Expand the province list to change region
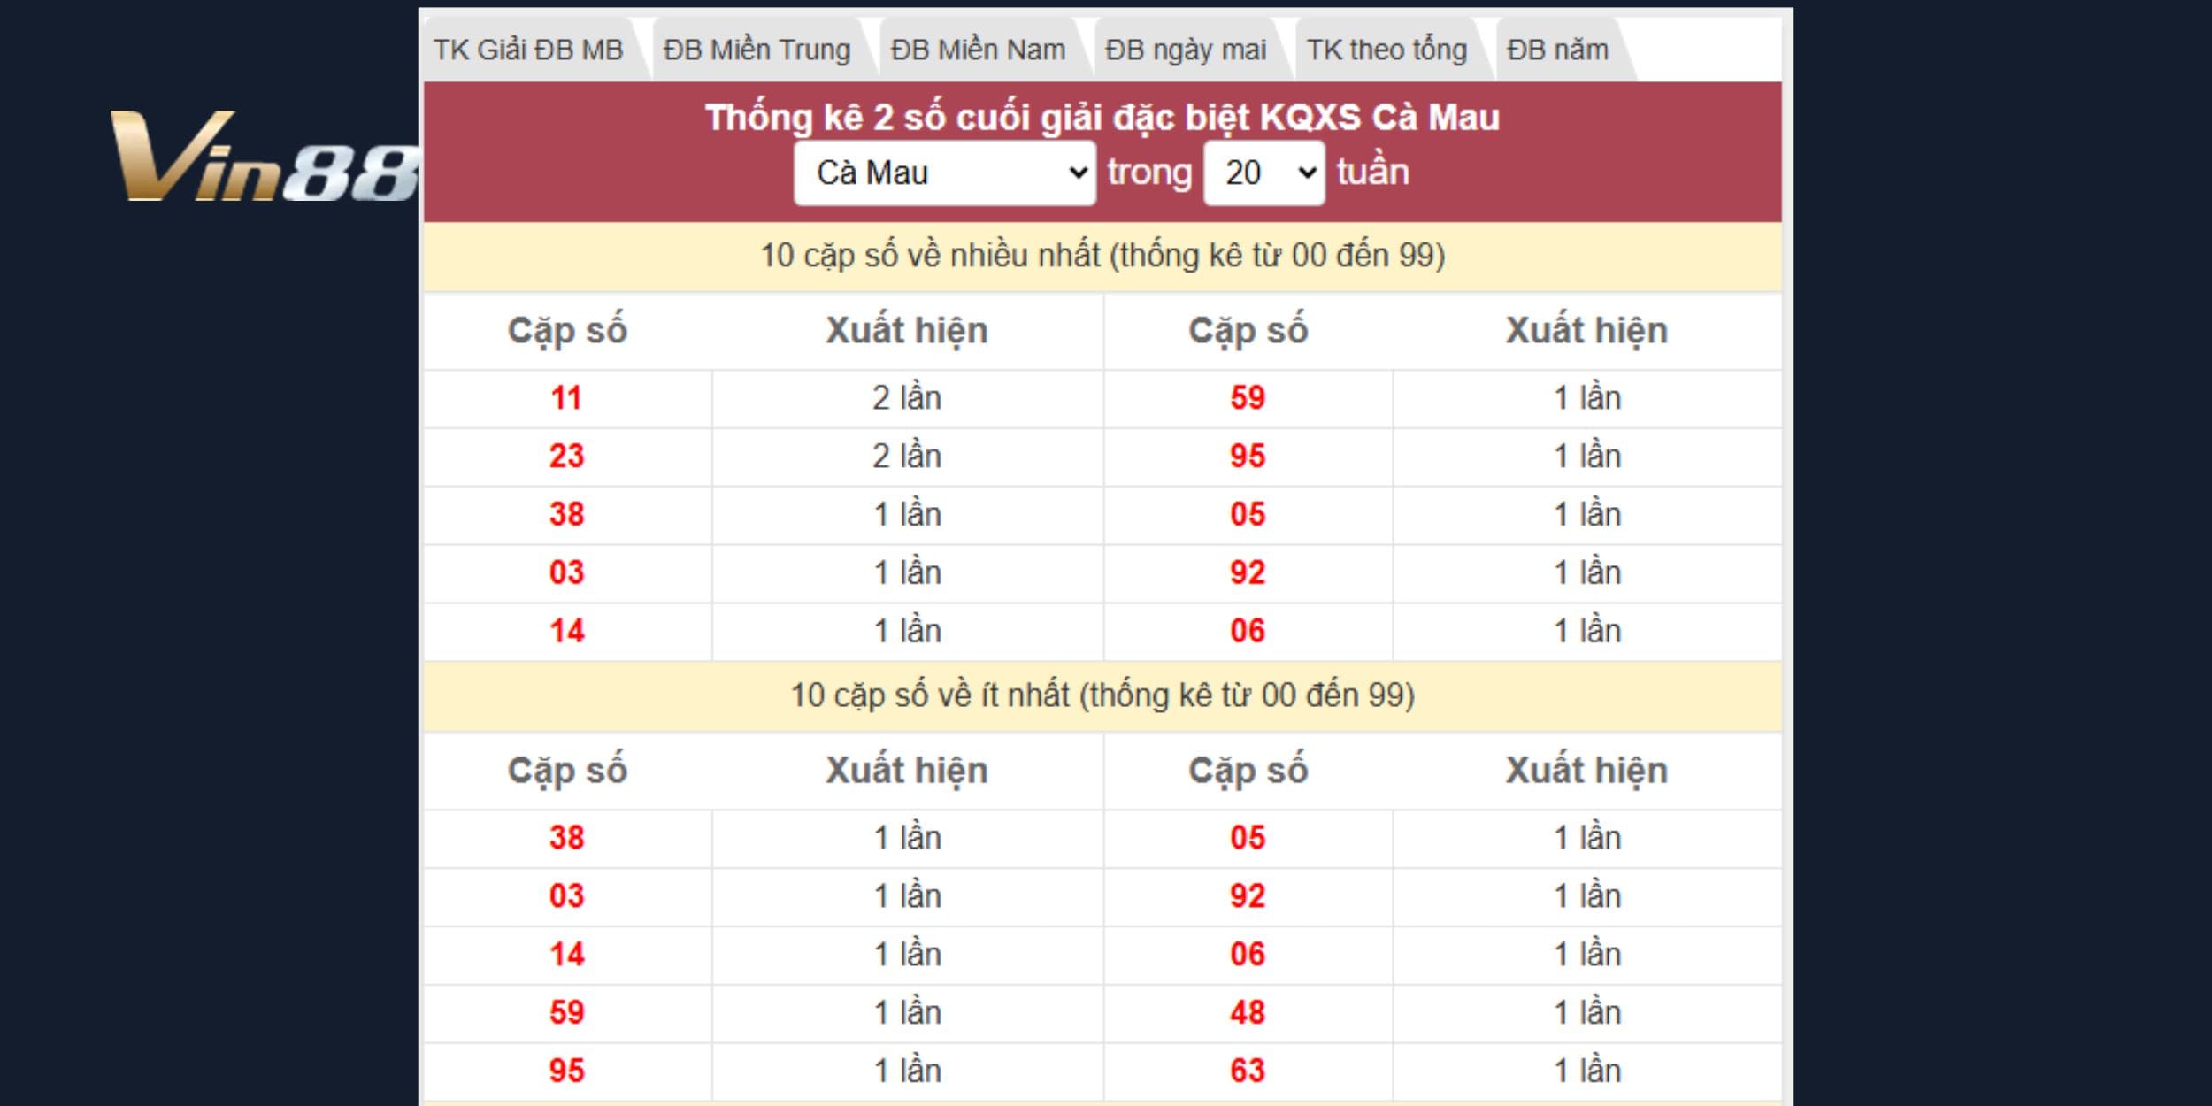Image resolution: width=2212 pixels, height=1106 pixels. (942, 173)
